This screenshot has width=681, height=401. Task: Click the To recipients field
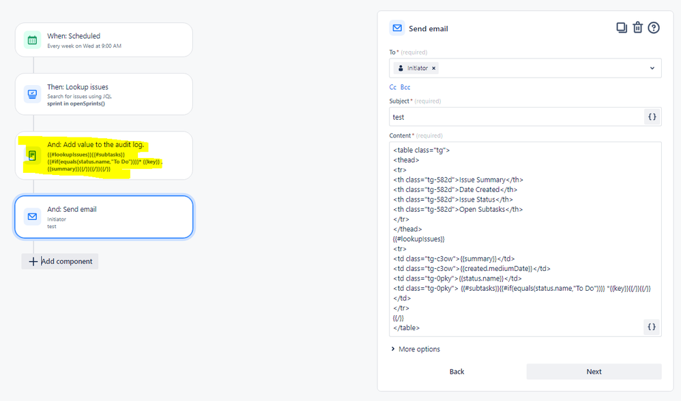tap(525, 68)
